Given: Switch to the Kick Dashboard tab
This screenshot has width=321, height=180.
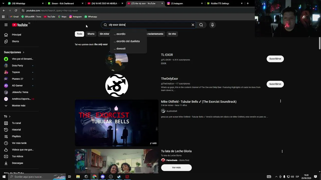Looking at the screenshot, I should pyautogui.click(x=65, y=3).
